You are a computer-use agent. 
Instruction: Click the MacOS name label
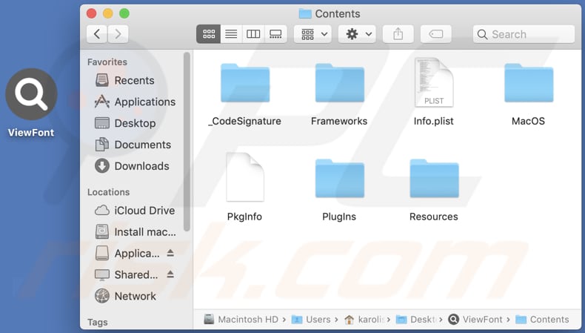coord(528,121)
